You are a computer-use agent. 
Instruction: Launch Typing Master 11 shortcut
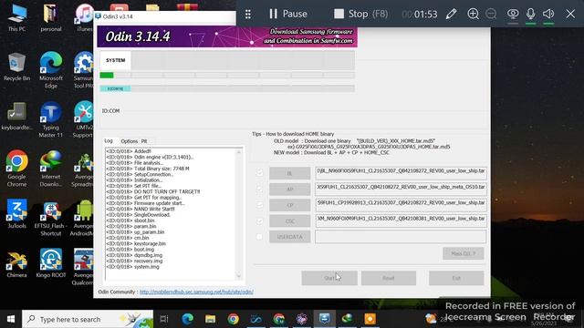(51, 119)
